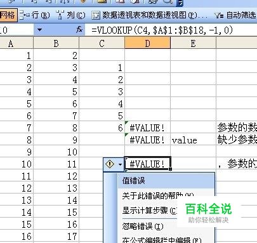The width and height of the screenshot is (257, 243).
Task: Select the cell with 1 in column C
Action: click(x=102, y=67)
